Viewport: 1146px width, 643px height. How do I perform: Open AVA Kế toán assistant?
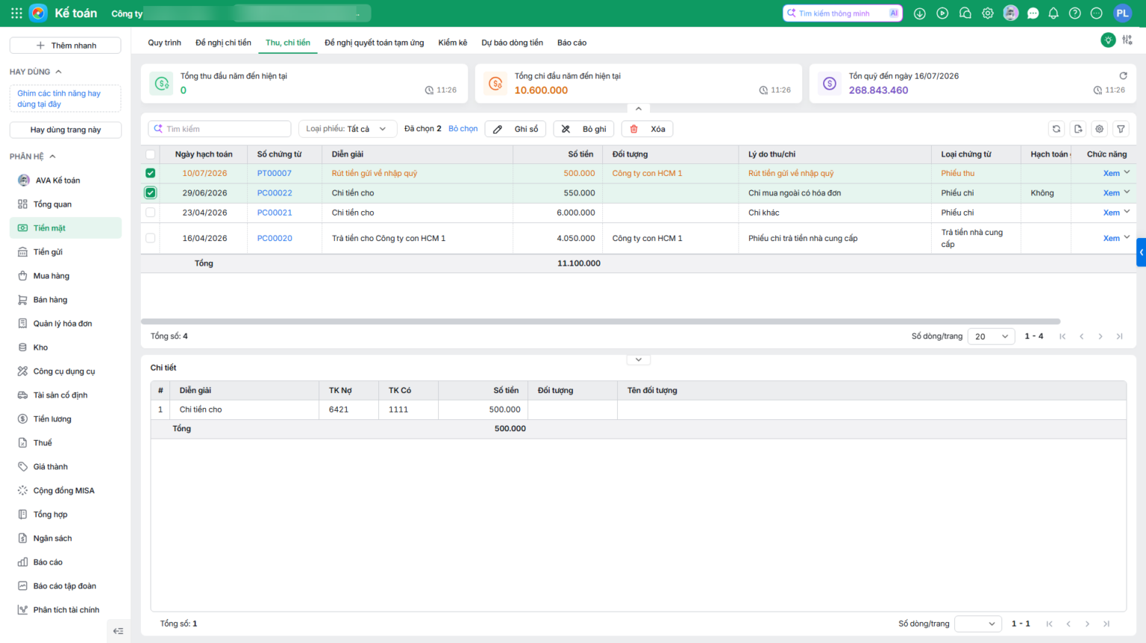[x=66, y=181]
